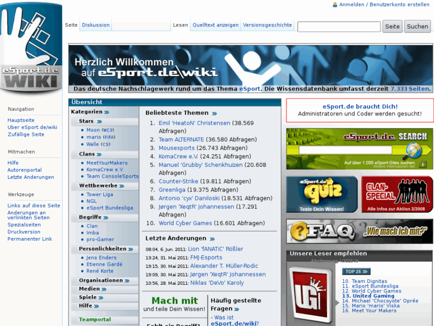The height and width of the screenshot is (326, 434).
Task: Click the arrow icon beside Häufig gestellte Fragen
Action: pos(236,309)
